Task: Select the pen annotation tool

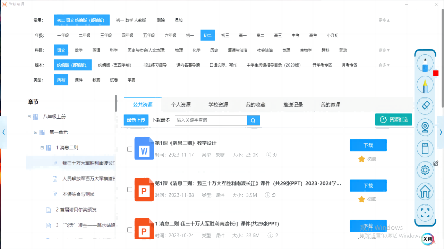Action: click(x=425, y=62)
